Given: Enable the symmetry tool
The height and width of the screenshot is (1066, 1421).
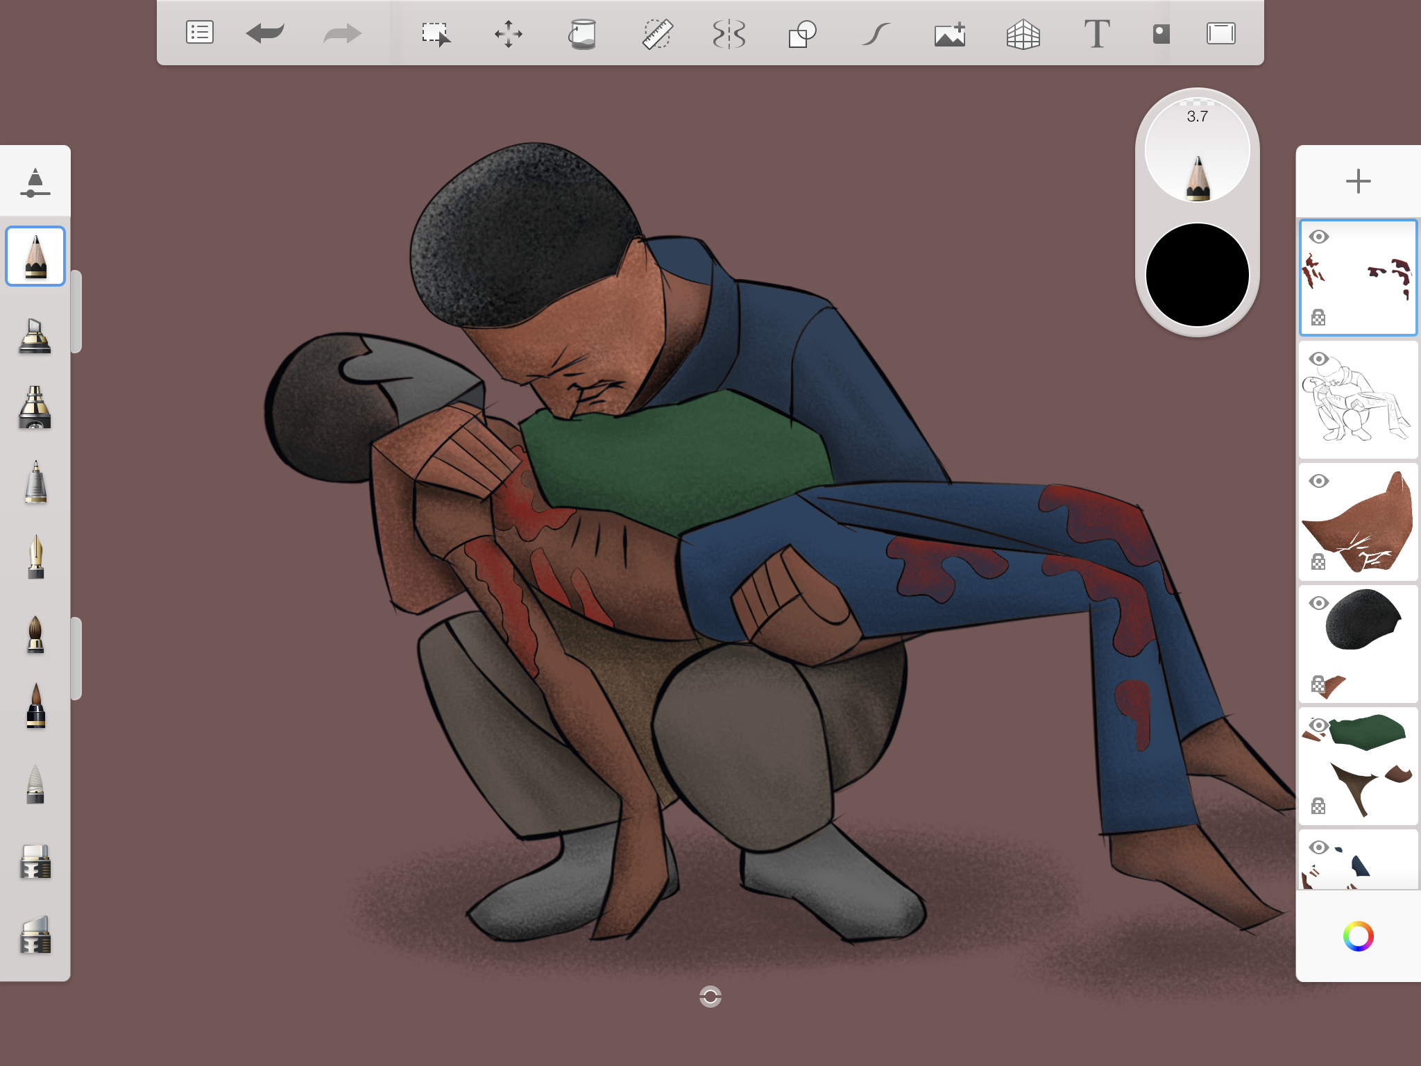Looking at the screenshot, I should click(x=729, y=33).
